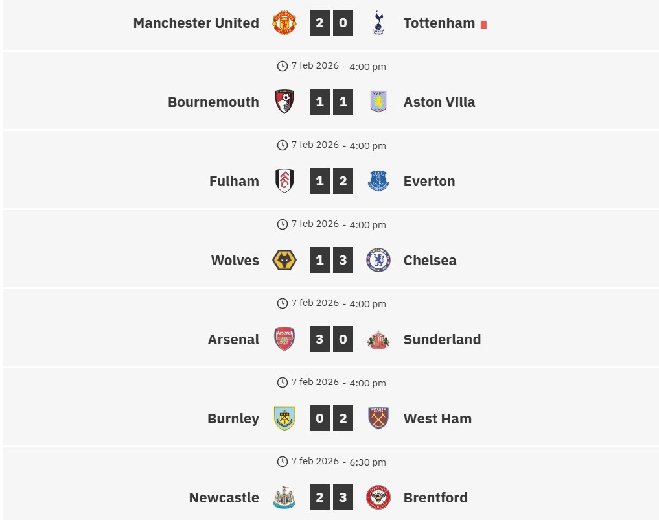Click the clock icon above Bournemouth match
The image size is (659, 520).
pos(282,66)
